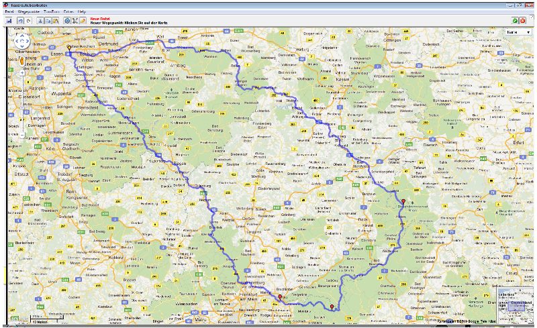Click the copy icon in toolbar
The image size is (537, 328).
point(48,21)
